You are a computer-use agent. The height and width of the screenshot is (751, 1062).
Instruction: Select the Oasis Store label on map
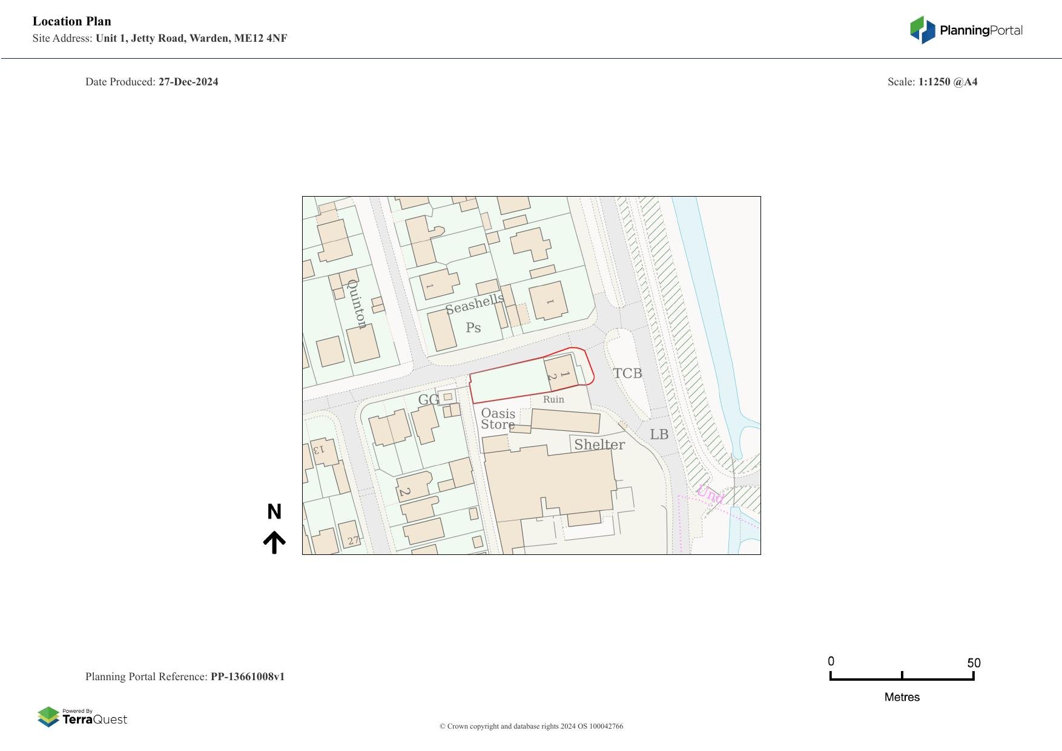coord(498,419)
